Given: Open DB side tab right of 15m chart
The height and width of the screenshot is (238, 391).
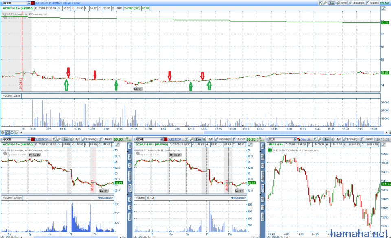Looking at the screenshot, I should tap(263, 199).
